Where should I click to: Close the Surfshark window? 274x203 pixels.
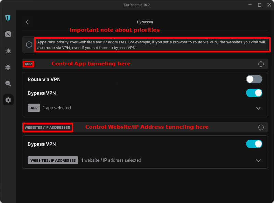pyautogui.click(x=269, y=5)
